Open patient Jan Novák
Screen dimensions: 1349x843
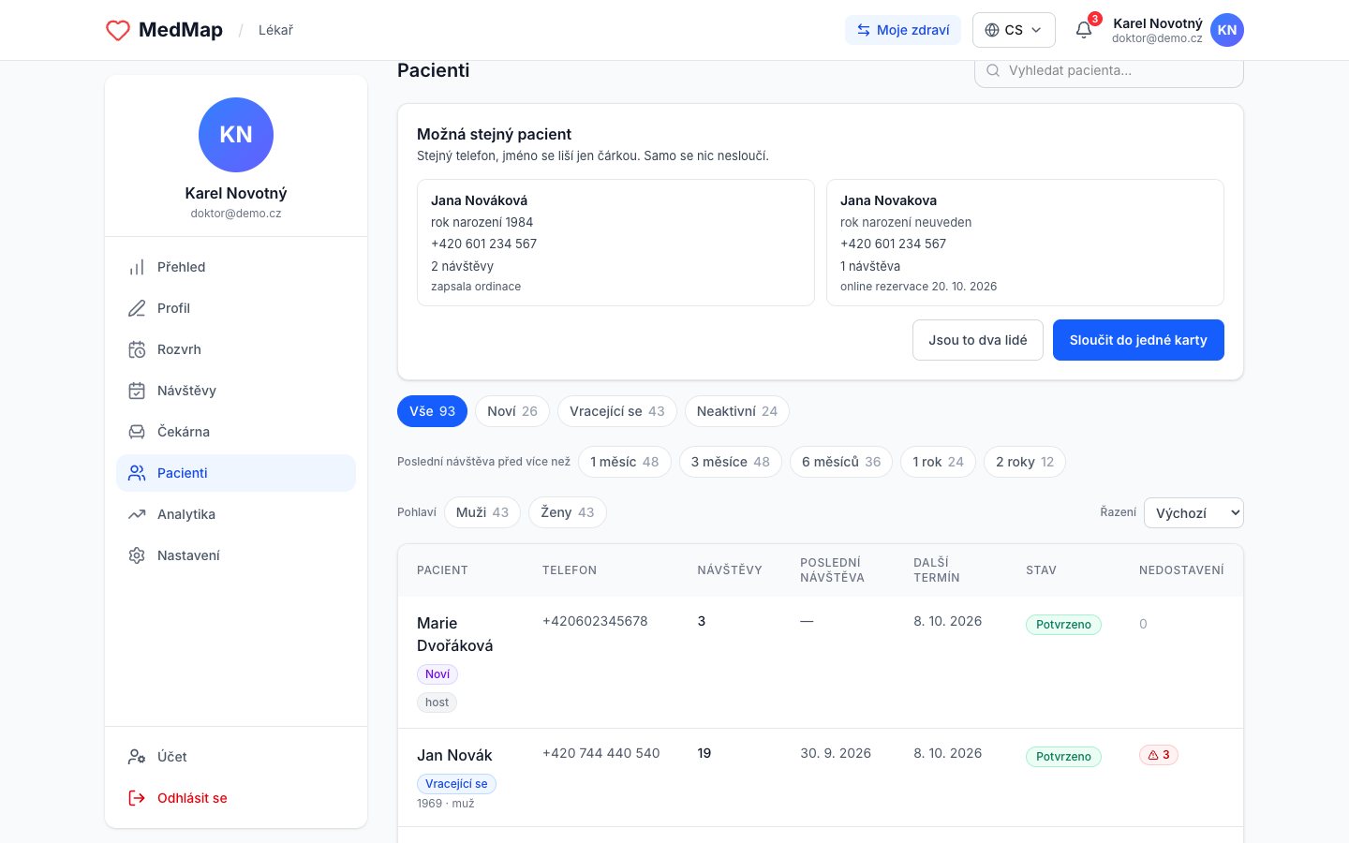454,755
